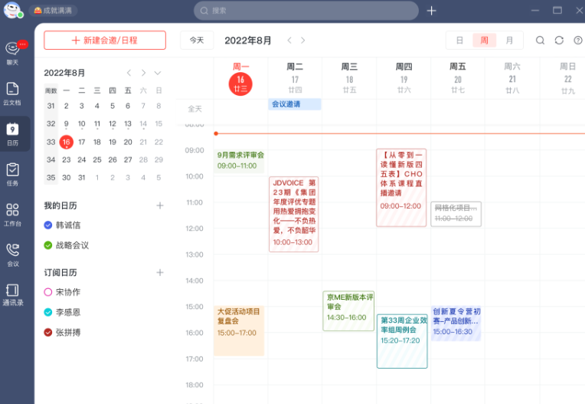Viewport: 585px width, 404px height.
Task: Go to previous week in main calendar
Action: coord(289,41)
